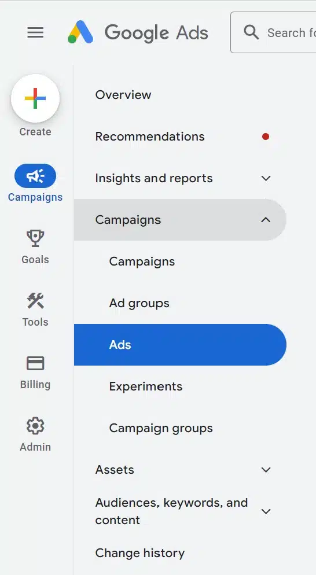Click the search magnifying glass icon
The height and width of the screenshot is (575, 316).
[251, 32]
